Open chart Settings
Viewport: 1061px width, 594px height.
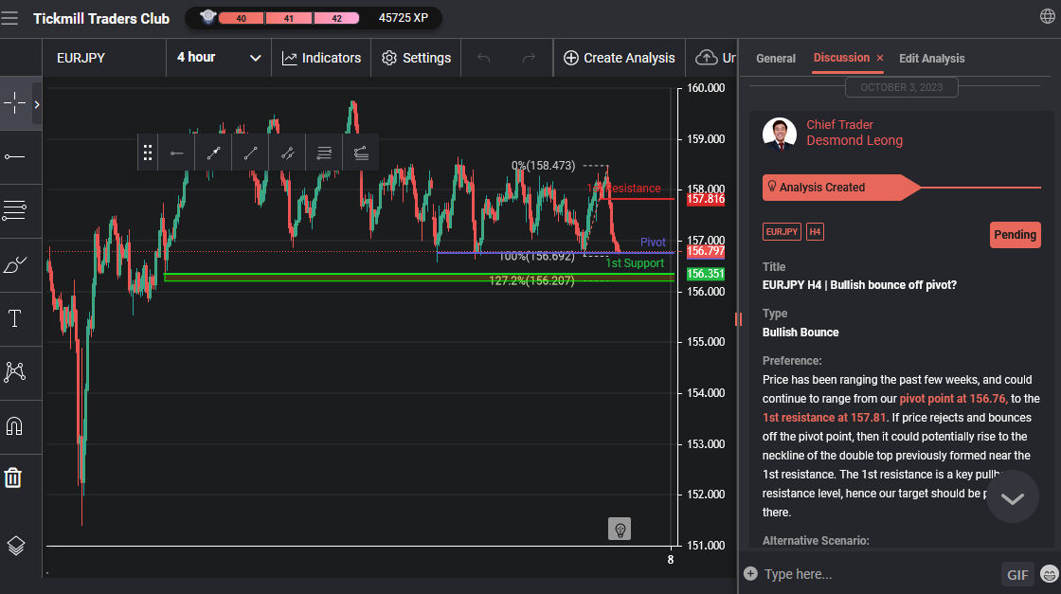click(x=416, y=58)
